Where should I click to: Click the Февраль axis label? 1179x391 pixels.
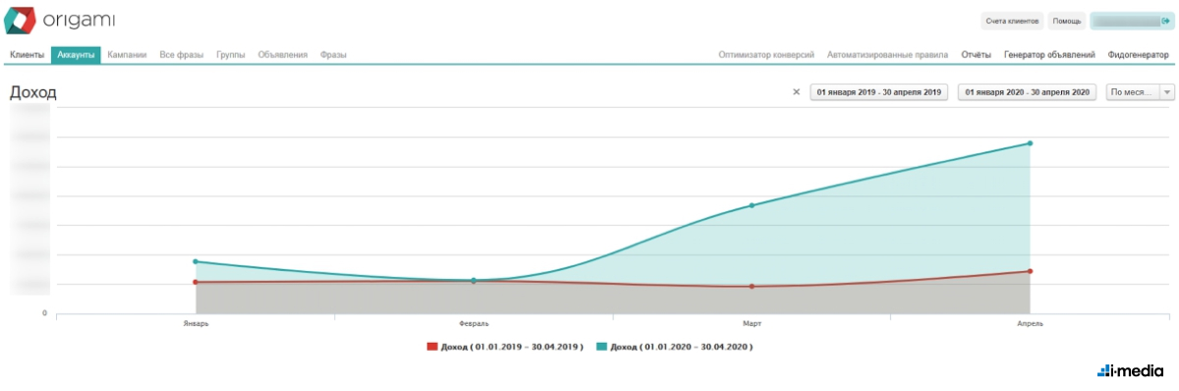tap(474, 323)
